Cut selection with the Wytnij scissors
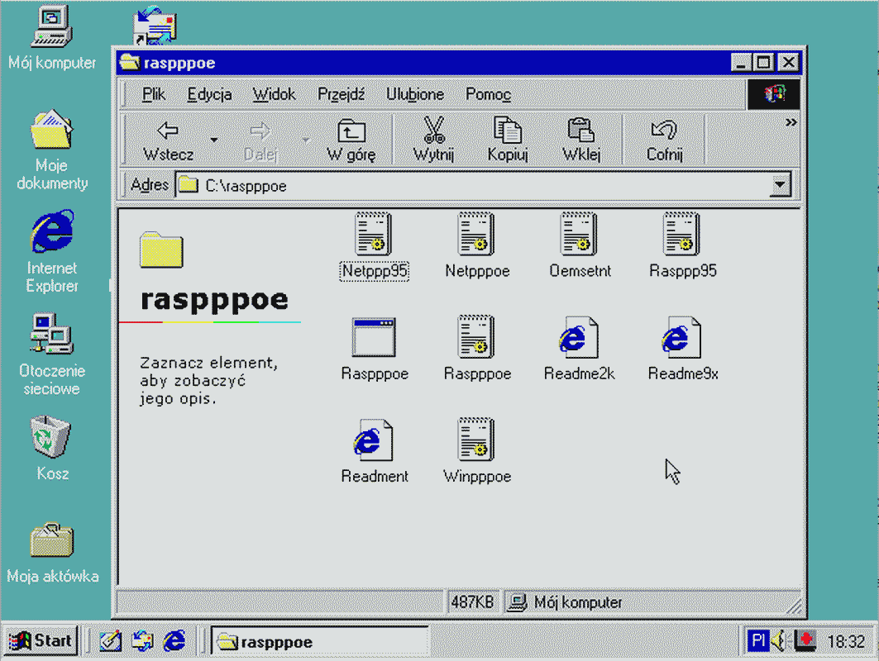Image resolution: width=879 pixels, height=661 pixels. [433, 140]
